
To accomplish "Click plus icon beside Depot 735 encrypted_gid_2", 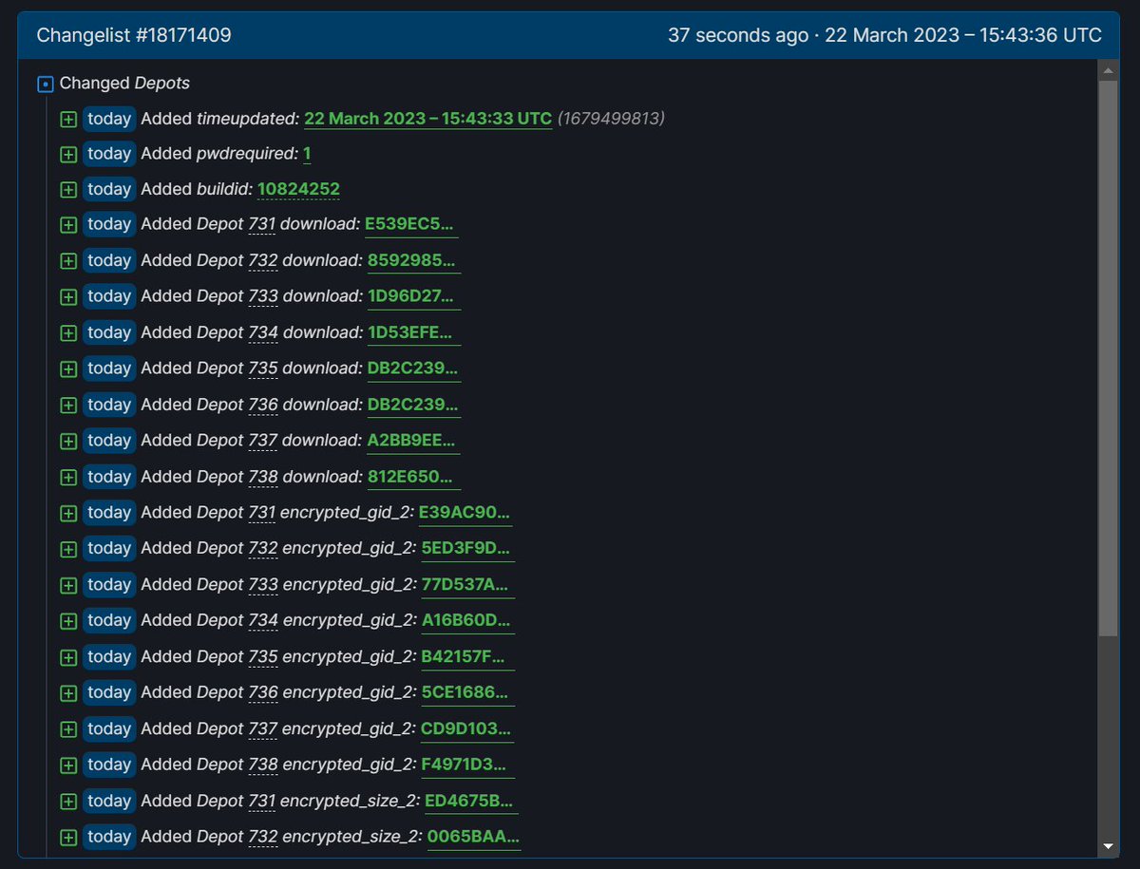I will tap(68, 658).
